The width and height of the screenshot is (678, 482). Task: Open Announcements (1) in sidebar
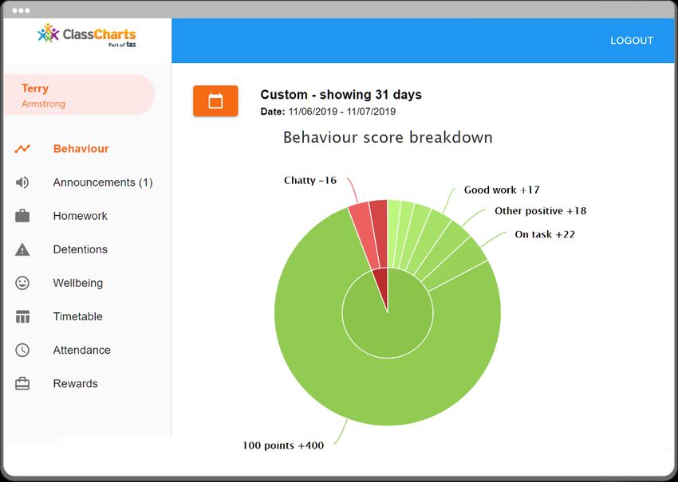pyautogui.click(x=103, y=182)
